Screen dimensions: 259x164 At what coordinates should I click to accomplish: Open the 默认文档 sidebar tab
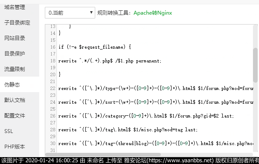pos(15,100)
